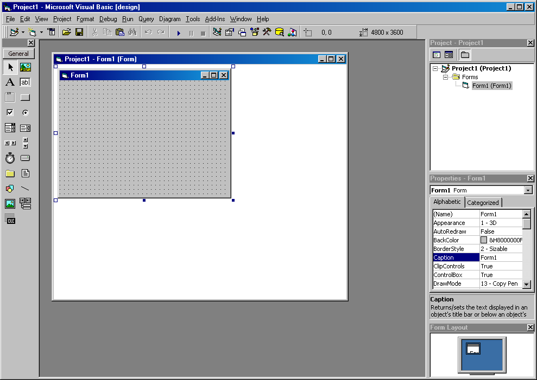Select Form1 (Form1) in the project tree
This screenshot has height=380, width=537.
(x=492, y=86)
